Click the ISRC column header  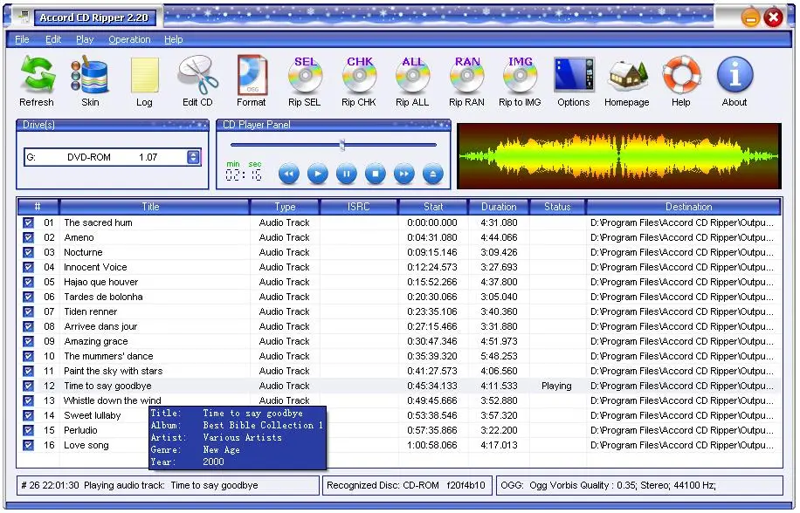click(359, 206)
